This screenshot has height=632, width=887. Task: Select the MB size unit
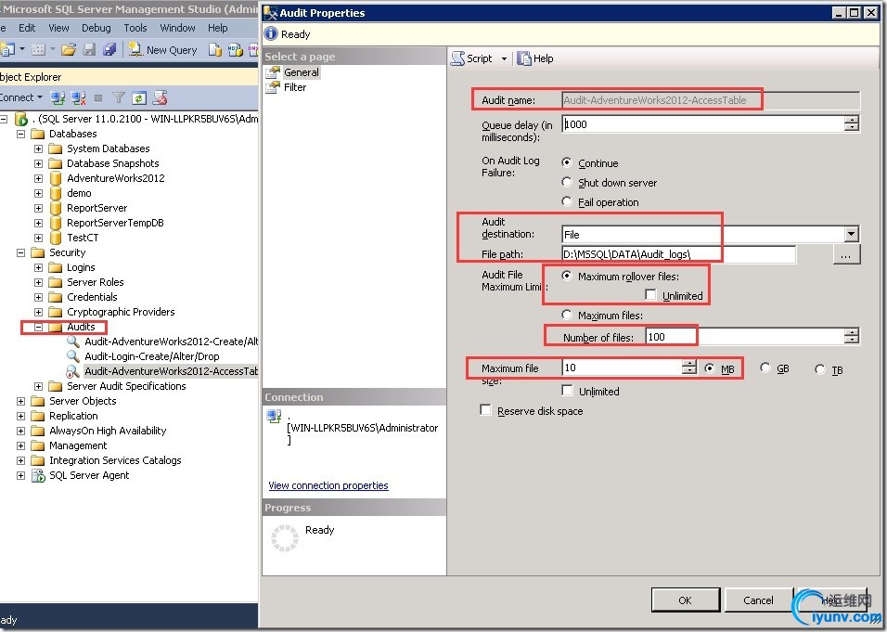710,368
